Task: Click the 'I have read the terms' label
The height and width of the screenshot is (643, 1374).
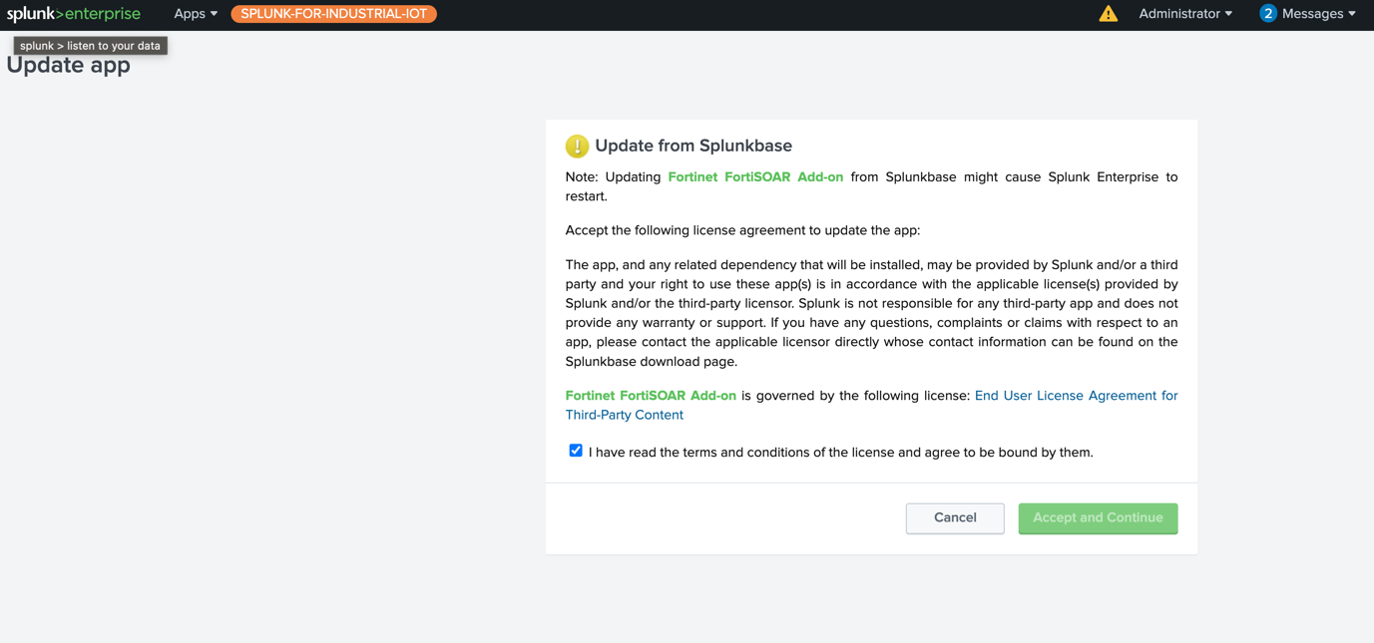Action: tap(840, 453)
